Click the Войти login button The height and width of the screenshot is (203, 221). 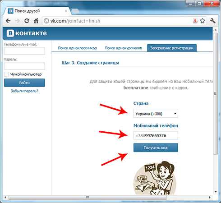point(24,83)
